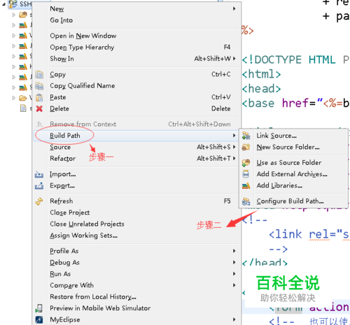Viewport: 350px width, 325px height.
Task: Choose Run As
Action: point(137,274)
